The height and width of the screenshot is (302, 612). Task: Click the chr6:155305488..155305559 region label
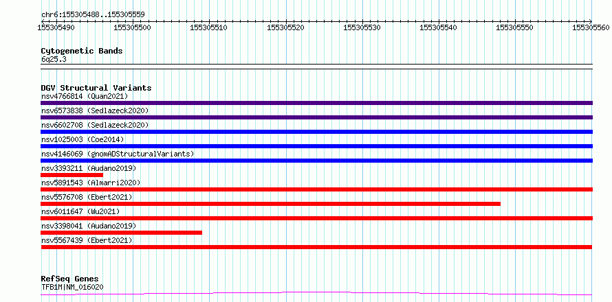pos(93,15)
